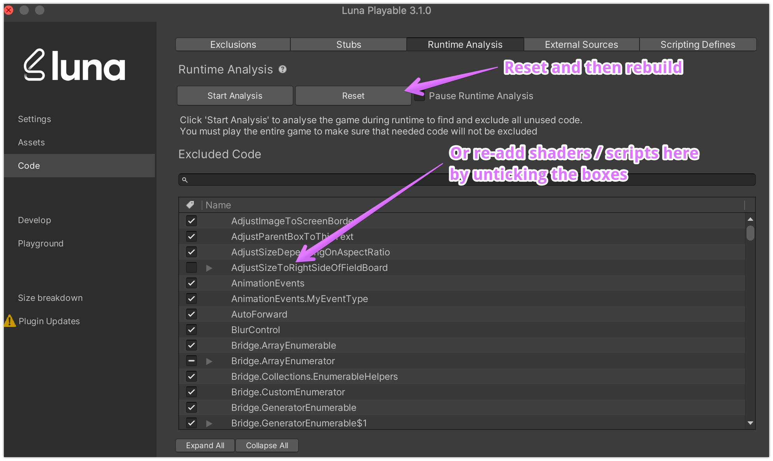Screen dimensions: 773x461
Task: Untick Bridge.Collections.EnumerableHelpers checkbox
Action: 191,376
